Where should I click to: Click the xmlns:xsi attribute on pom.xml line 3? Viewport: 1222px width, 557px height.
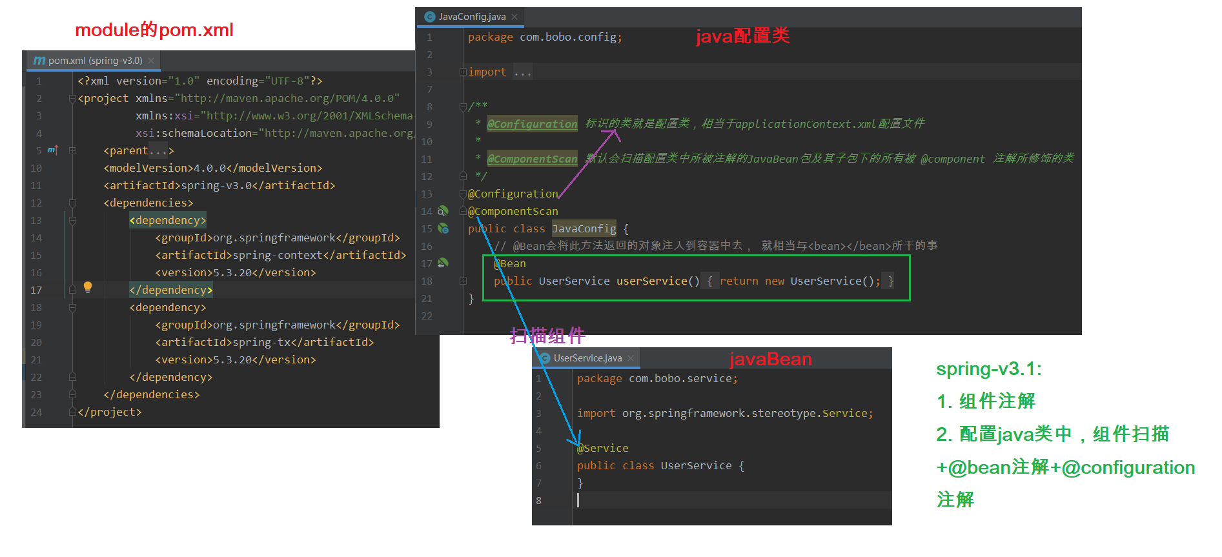pyautogui.click(x=165, y=116)
